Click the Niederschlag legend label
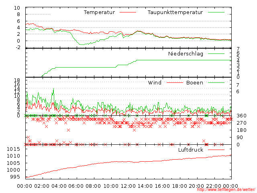The height and width of the screenshot is (193, 257). 186,53
